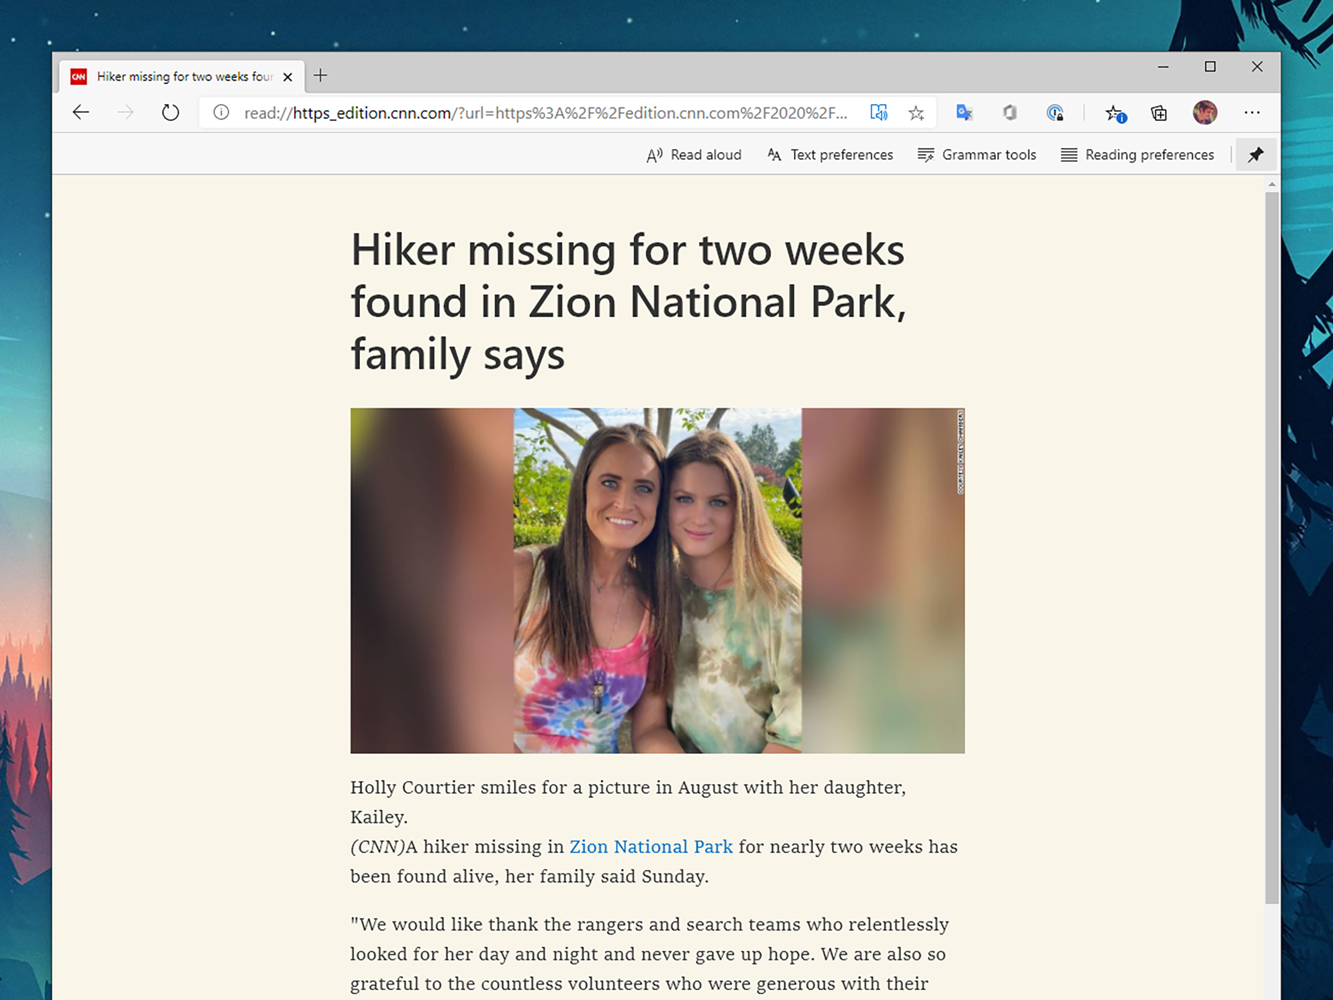Toggle the Immersive Reader icon in address bar

tap(878, 113)
